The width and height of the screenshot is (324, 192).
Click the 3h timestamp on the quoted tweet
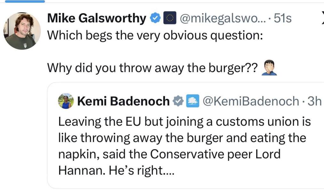point(314,101)
